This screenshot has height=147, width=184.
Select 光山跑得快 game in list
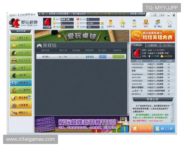point(21,90)
